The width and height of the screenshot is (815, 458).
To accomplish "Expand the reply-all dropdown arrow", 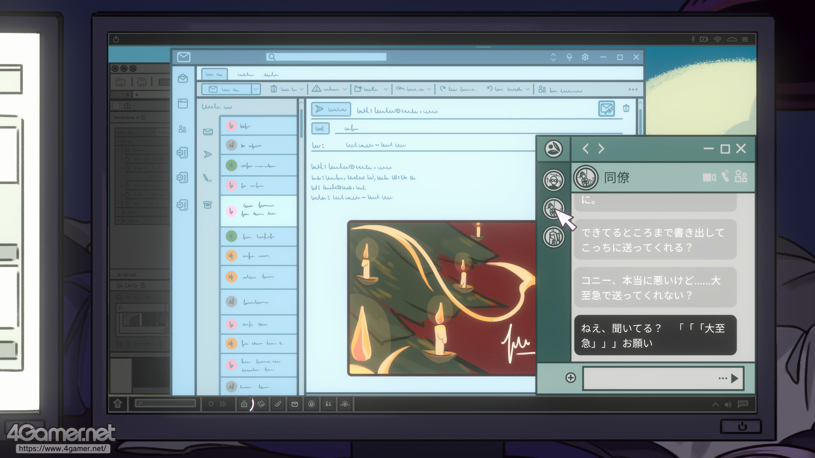I will (429, 89).
